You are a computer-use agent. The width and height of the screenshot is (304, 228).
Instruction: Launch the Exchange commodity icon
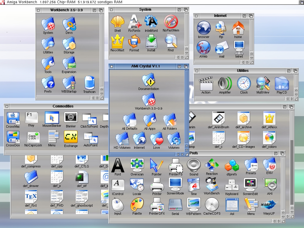[71, 137]
